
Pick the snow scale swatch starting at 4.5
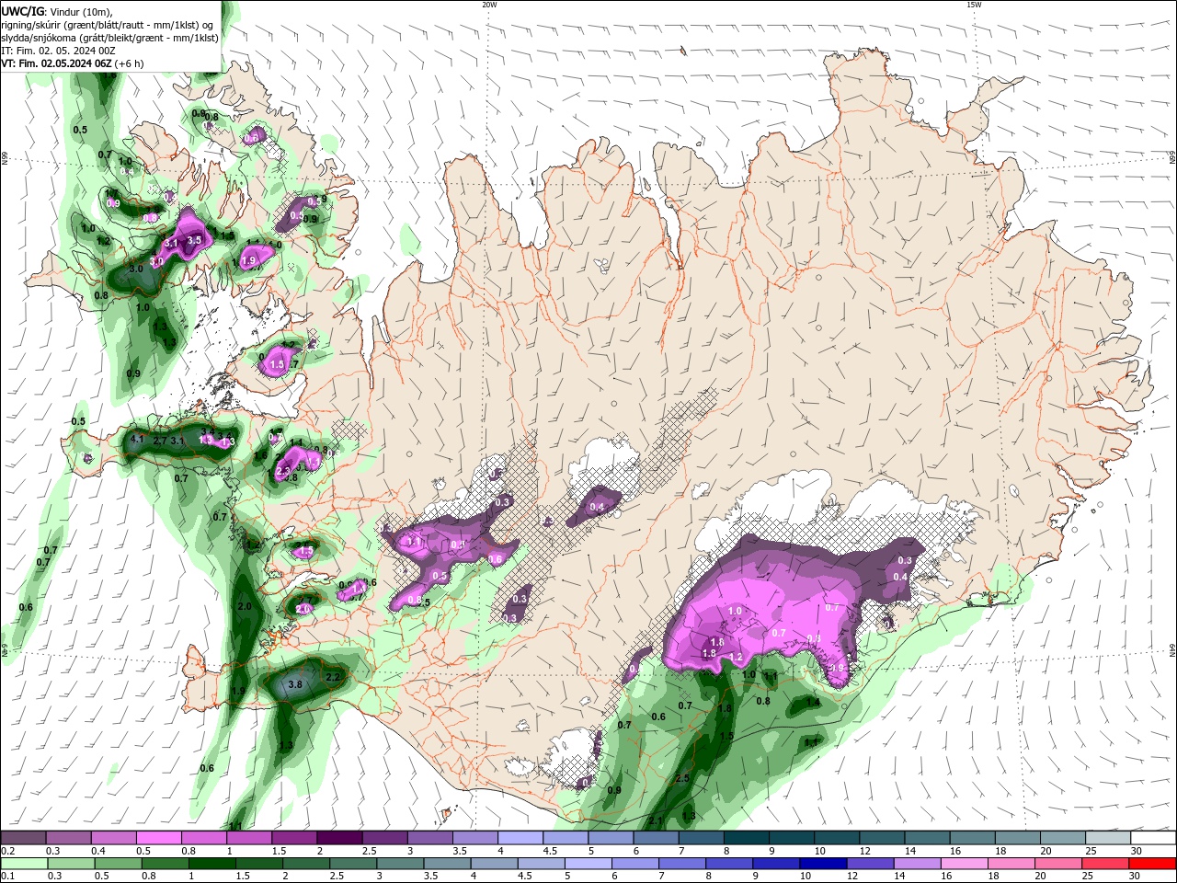565,838
